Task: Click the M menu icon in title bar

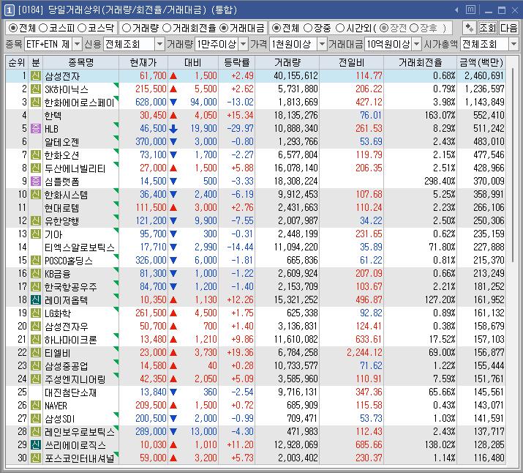Action: pos(470,10)
